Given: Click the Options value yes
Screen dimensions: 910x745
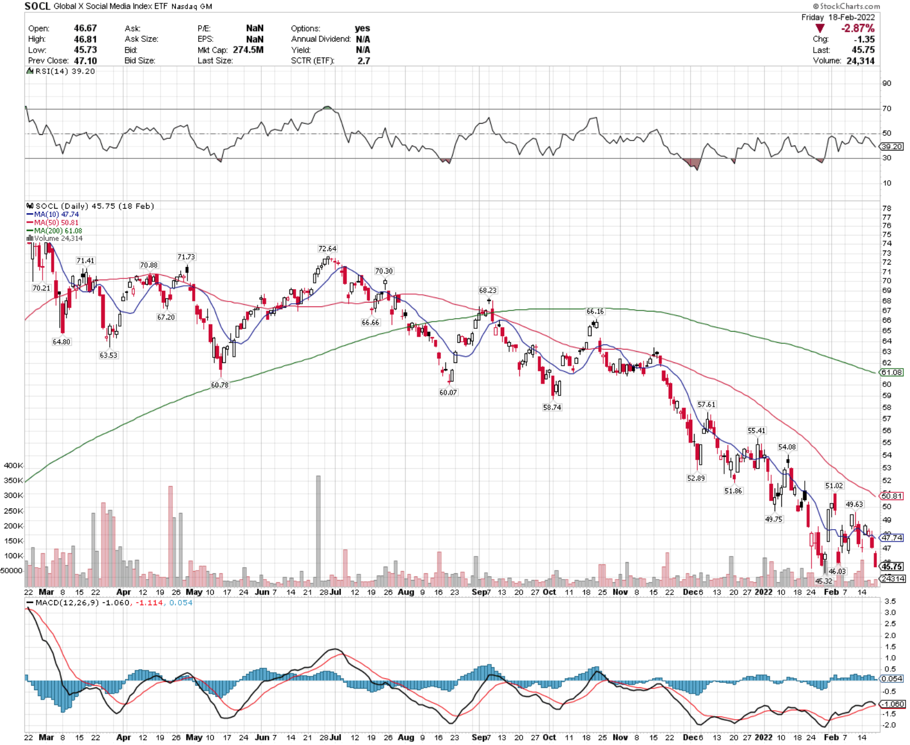Looking at the screenshot, I should (363, 28).
